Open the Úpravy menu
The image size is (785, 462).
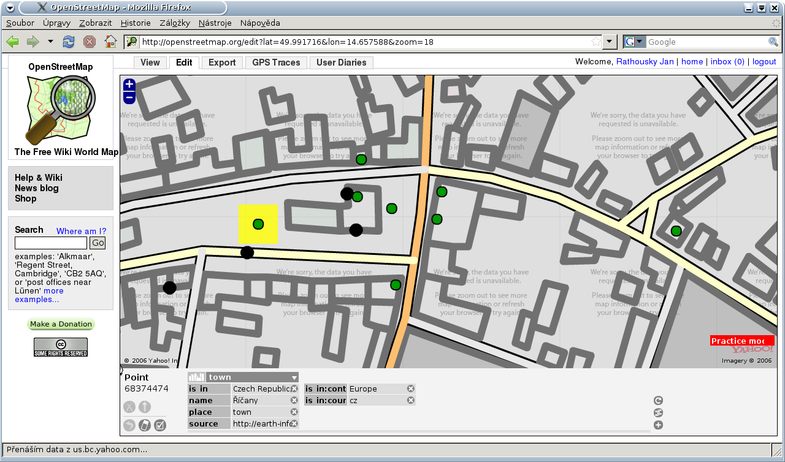(x=56, y=23)
